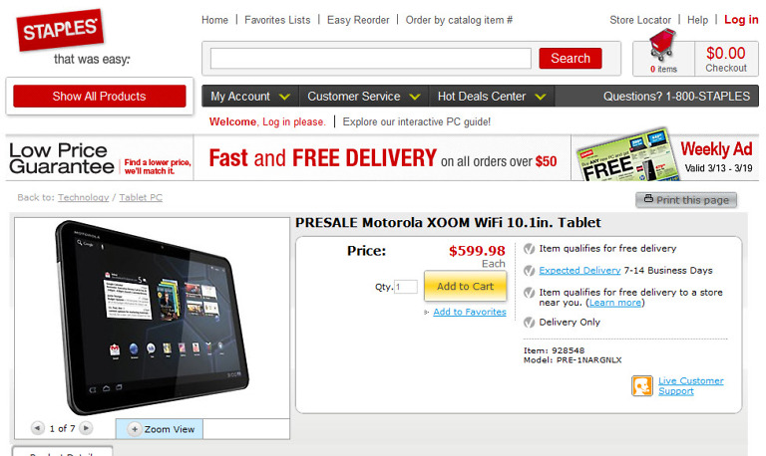
Task: Open the Live Customer Support chat icon
Action: pyautogui.click(x=642, y=385)
